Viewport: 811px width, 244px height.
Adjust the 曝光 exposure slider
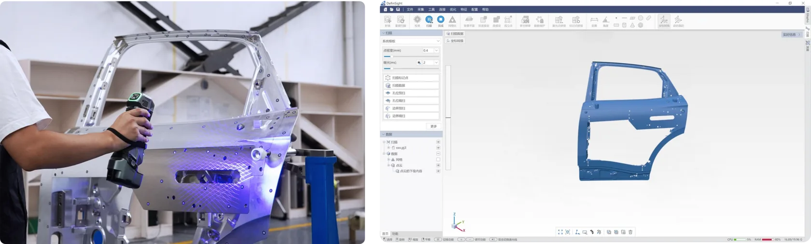click(x=411, y=68)
